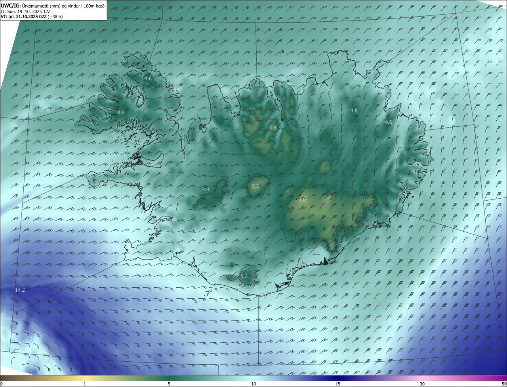Click the faint 9.5 value label over the sea

click(50, 361)
